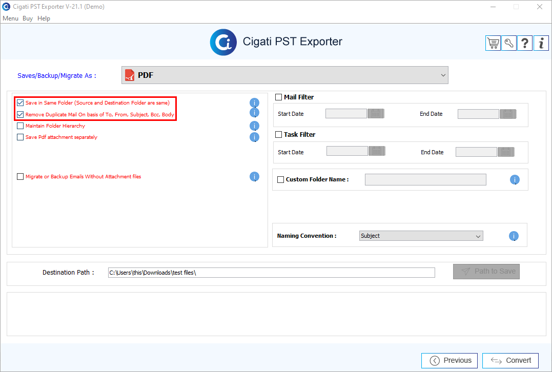552x372 pixels.
Task: Enable the Mail Filter checkbox
Action: click(278, 97)
